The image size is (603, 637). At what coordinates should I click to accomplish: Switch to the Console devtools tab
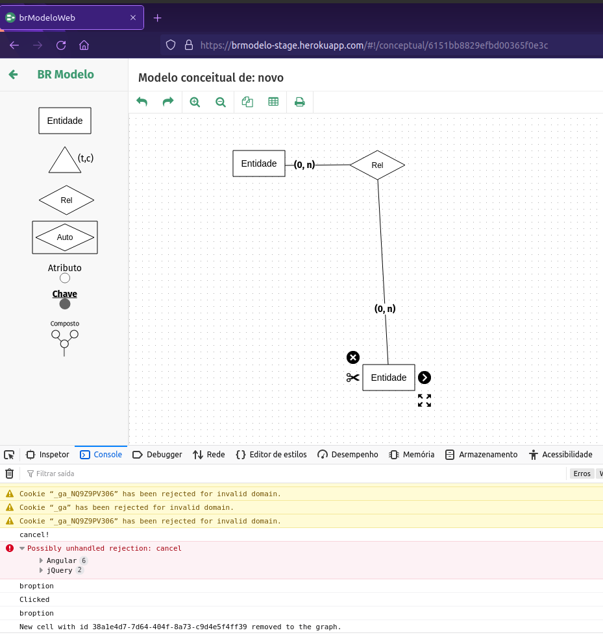[x=101, y=455]
